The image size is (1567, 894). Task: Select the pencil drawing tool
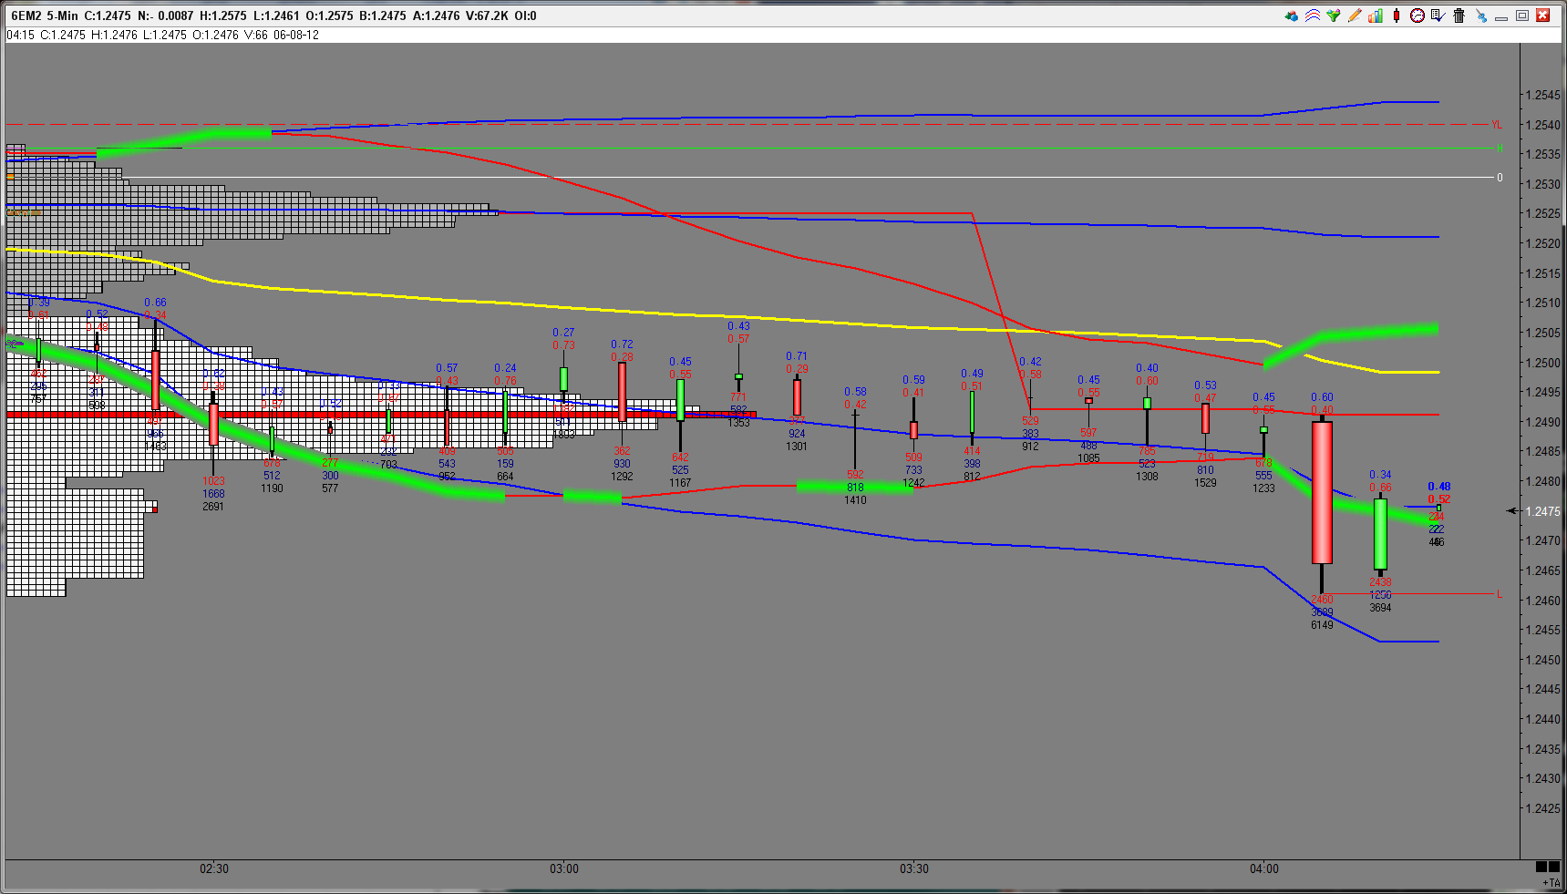point(1355,15)
